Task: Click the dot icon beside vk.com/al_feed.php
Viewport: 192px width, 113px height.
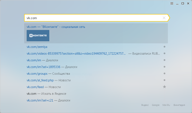Action: (165, 80)
